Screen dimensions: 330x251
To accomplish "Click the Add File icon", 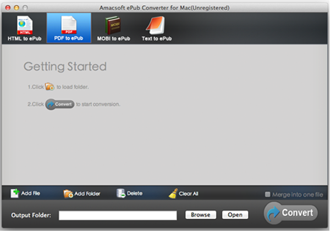I will [15, 193].
